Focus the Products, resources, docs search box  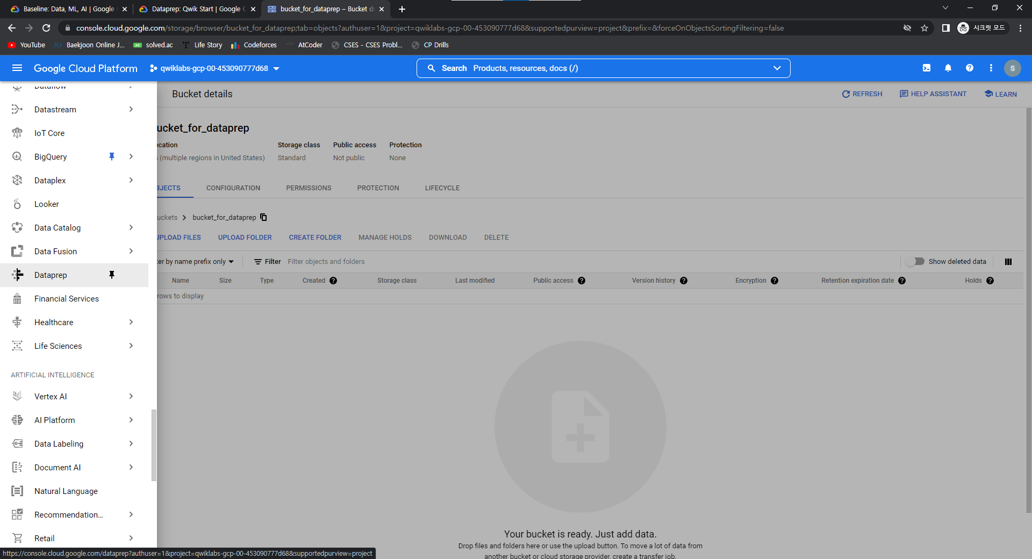602,68
